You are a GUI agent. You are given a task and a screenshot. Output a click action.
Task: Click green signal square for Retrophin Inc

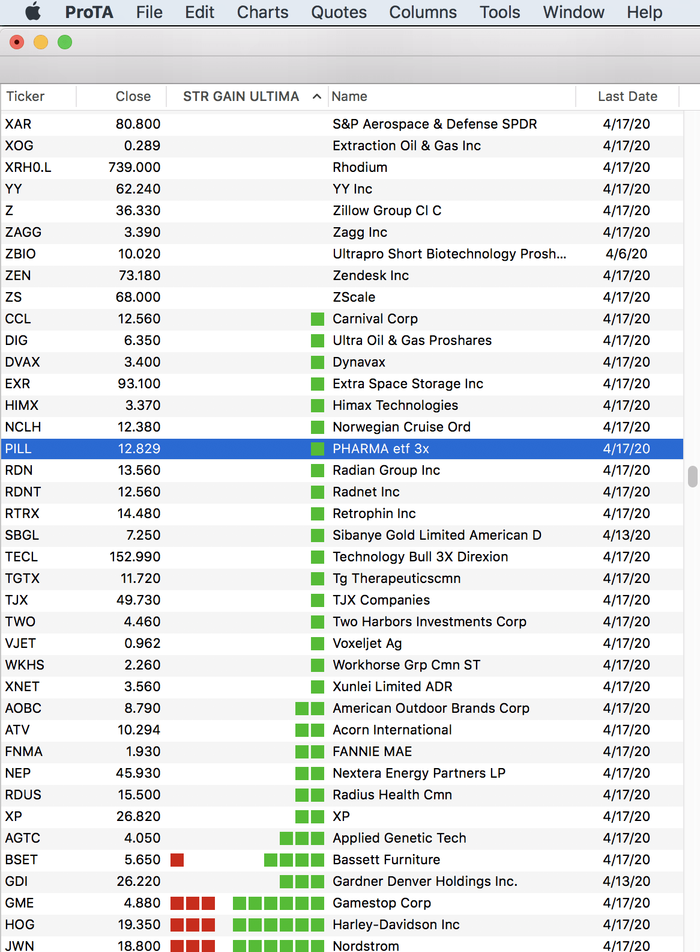click(x=318, y=514)
